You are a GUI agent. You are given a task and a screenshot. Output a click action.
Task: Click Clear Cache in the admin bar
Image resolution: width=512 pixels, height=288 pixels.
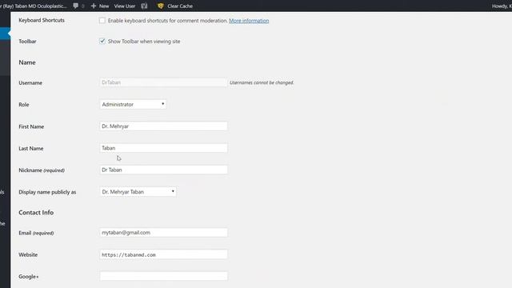pyautogui.click(x=180, y=6)
